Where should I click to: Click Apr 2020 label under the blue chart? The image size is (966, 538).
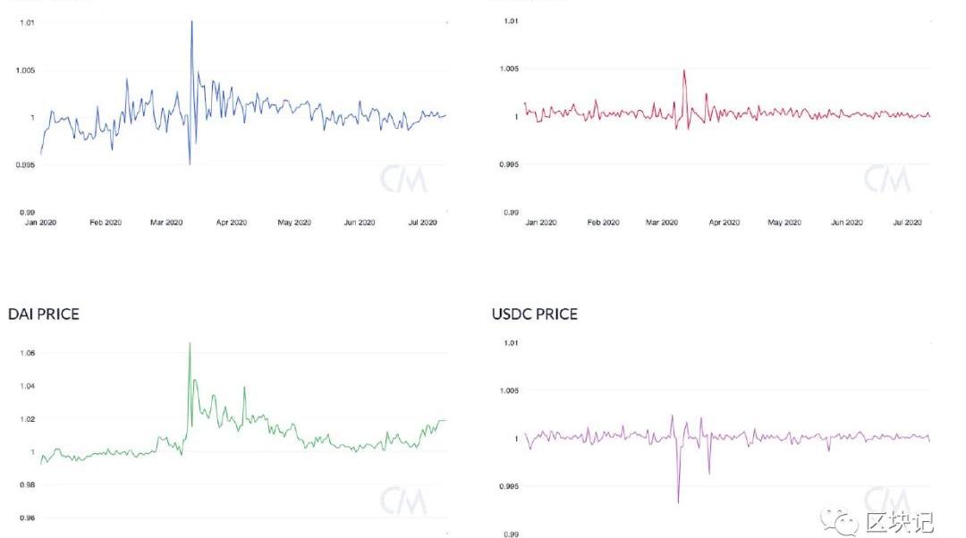[232, 223]
